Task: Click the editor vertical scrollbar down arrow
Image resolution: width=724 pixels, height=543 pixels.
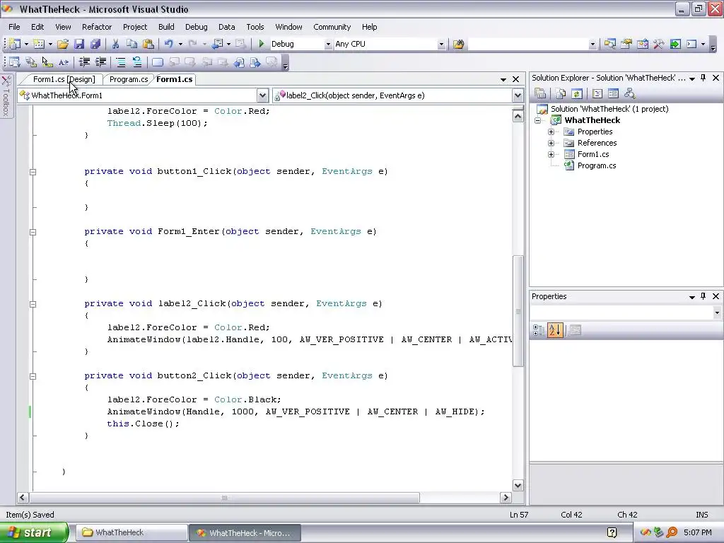Action: pyautogui.click(x=518, y=485)
